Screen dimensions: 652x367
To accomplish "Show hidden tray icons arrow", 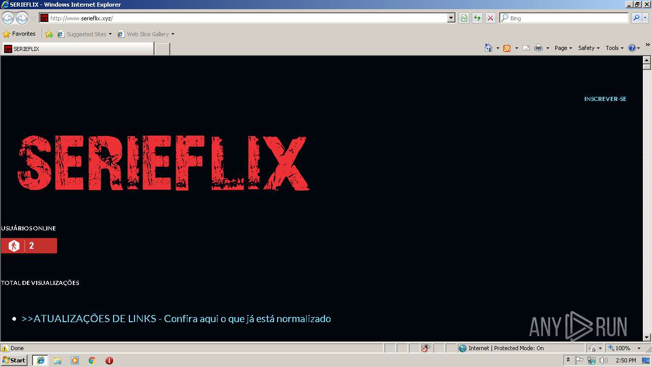I will tap(568, 360).
